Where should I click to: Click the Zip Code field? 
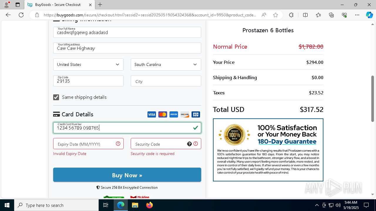88,81
